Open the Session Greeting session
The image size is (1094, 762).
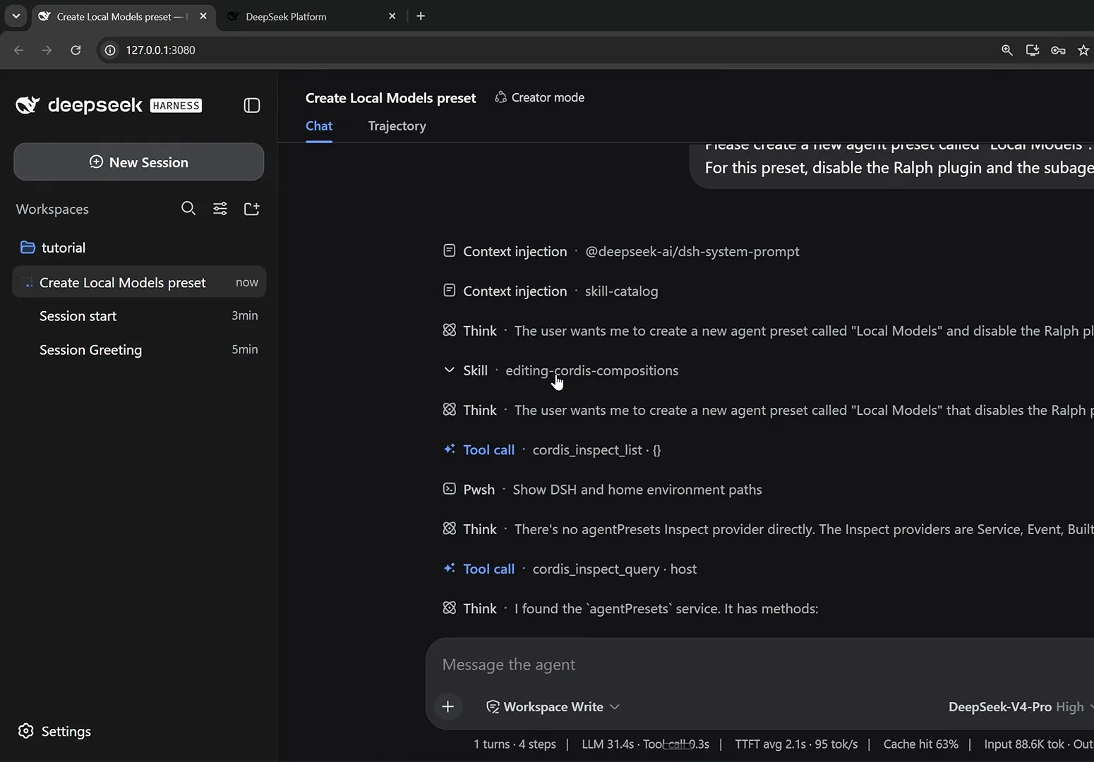tap(140, 350)
